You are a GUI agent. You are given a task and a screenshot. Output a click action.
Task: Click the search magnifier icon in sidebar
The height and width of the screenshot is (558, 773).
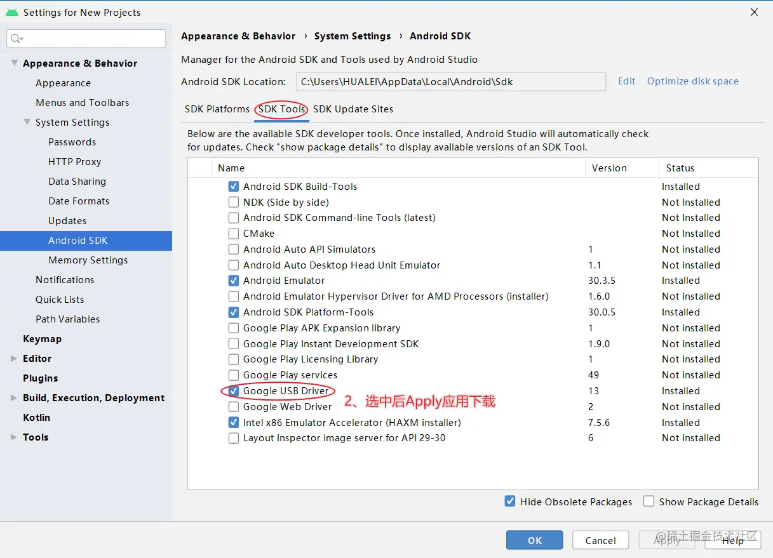point(16,39)
